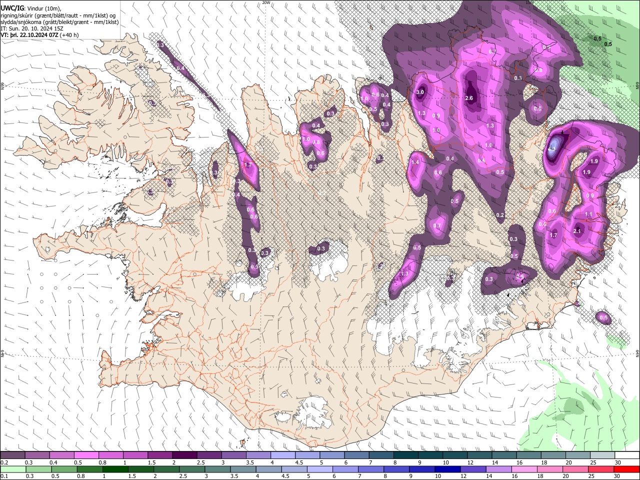The height and width of the screenshot is (480, 640).
Task: Click the '66N' latitude label on the right edge
Action: 637,85
